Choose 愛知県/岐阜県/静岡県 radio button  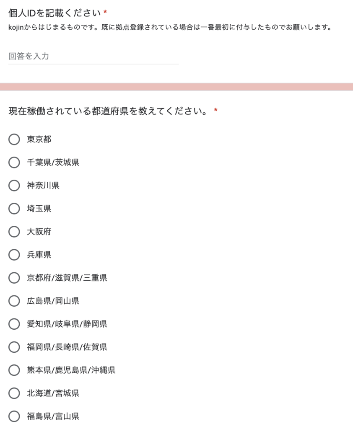pyautogui.click(x=14, y=324)
